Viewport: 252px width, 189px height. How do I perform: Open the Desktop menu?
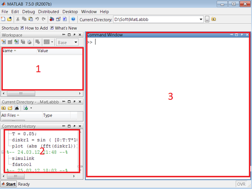(70, 12)
